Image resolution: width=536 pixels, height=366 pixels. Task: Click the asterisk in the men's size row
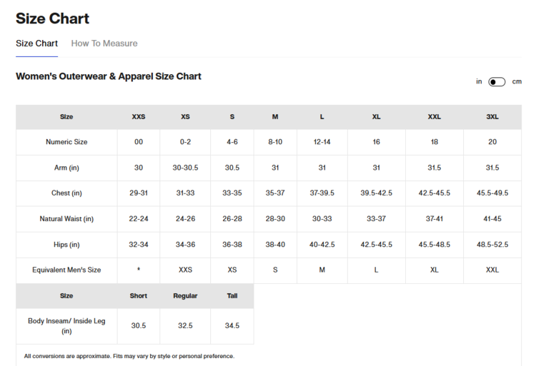[x=139, y=270]
